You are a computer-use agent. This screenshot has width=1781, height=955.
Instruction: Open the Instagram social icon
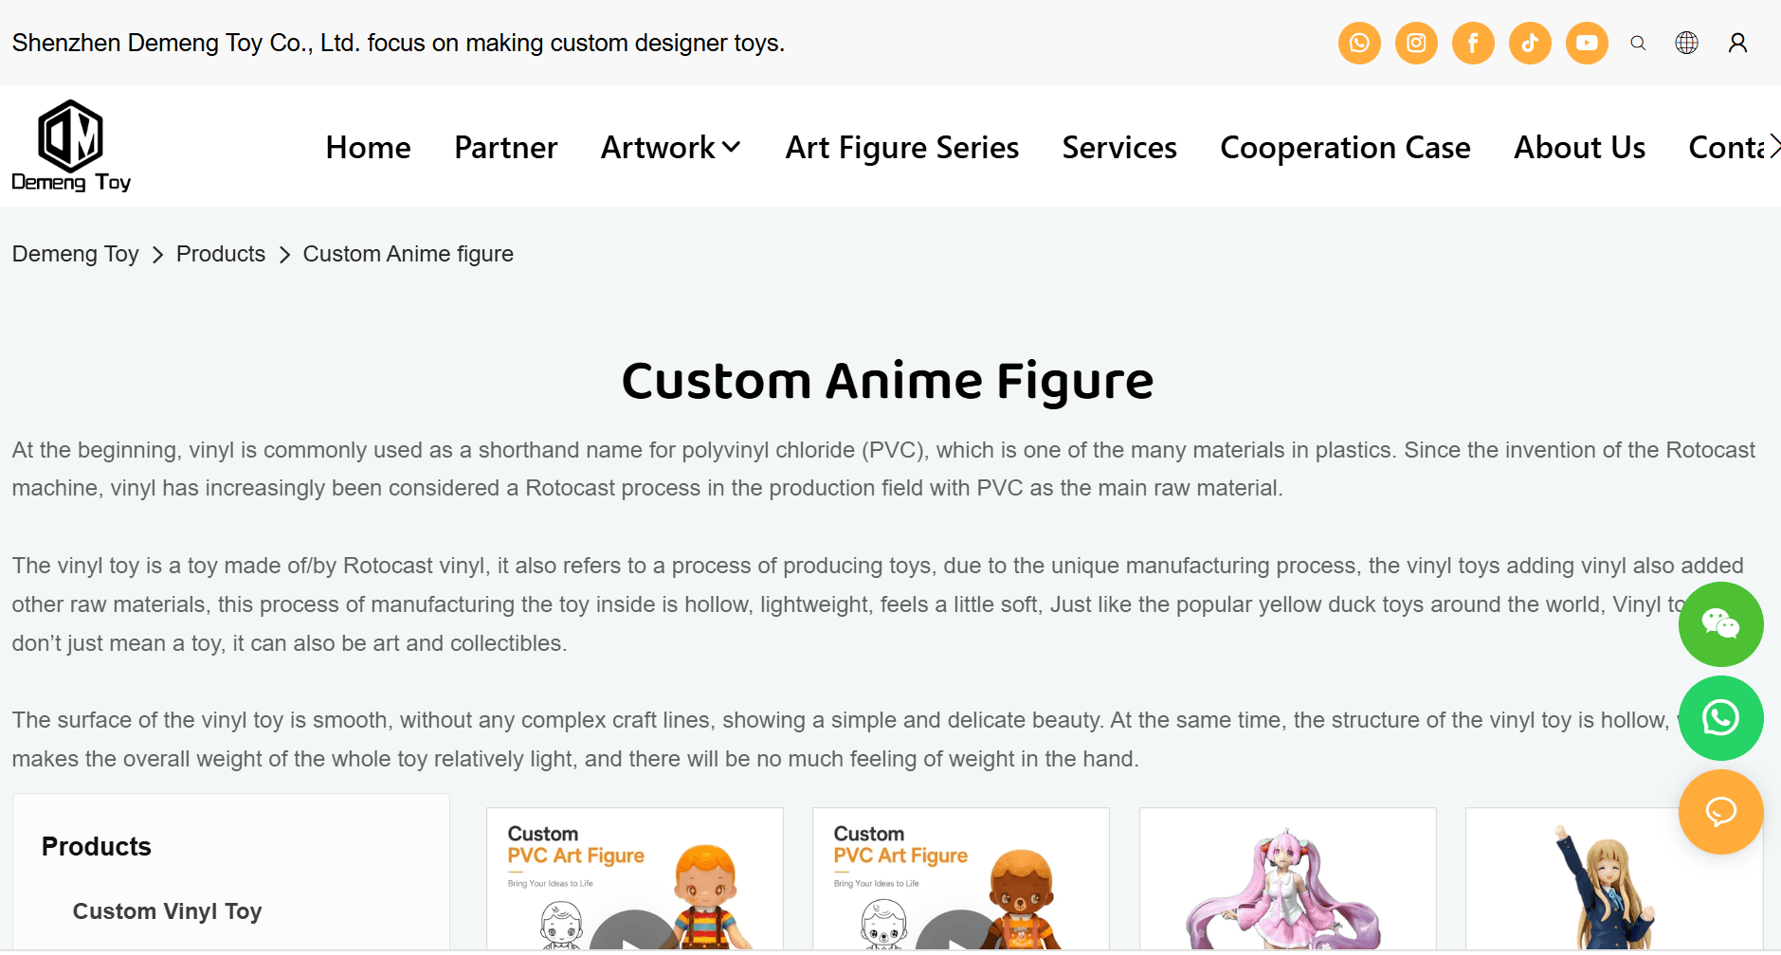click(1416, 43)
